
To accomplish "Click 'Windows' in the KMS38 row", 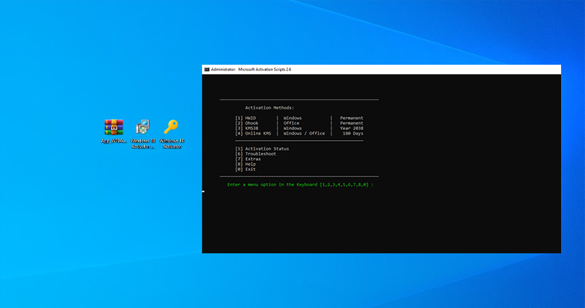I will pos(293,129).
